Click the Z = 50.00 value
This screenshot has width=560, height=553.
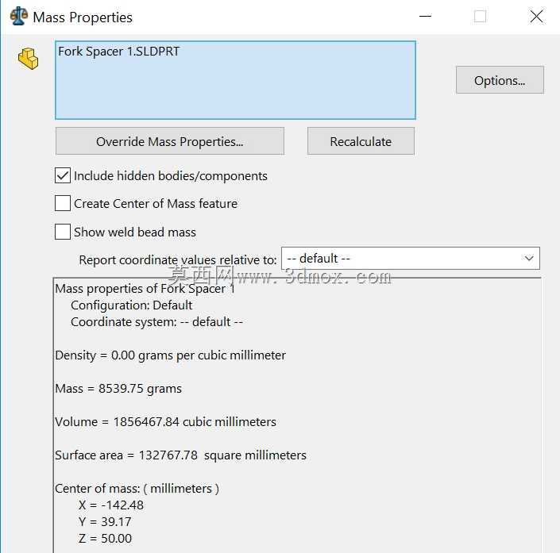[105, 539]
